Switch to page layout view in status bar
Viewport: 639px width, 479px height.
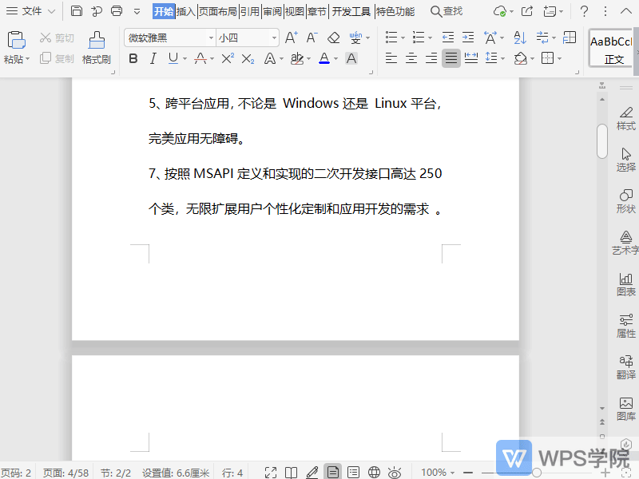333,472
